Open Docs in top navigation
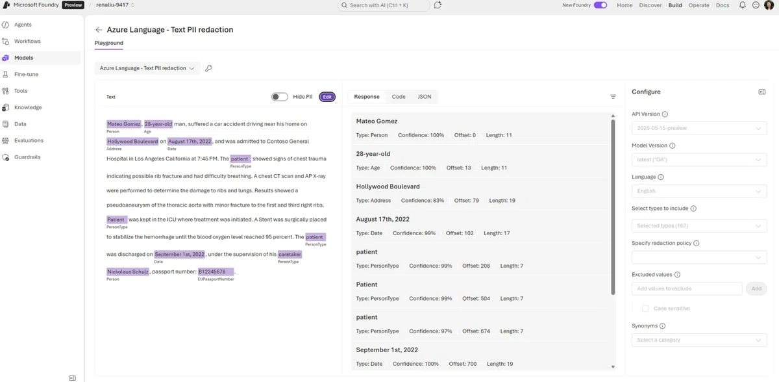This screenshot has height=382, width=779. [723, 5]
